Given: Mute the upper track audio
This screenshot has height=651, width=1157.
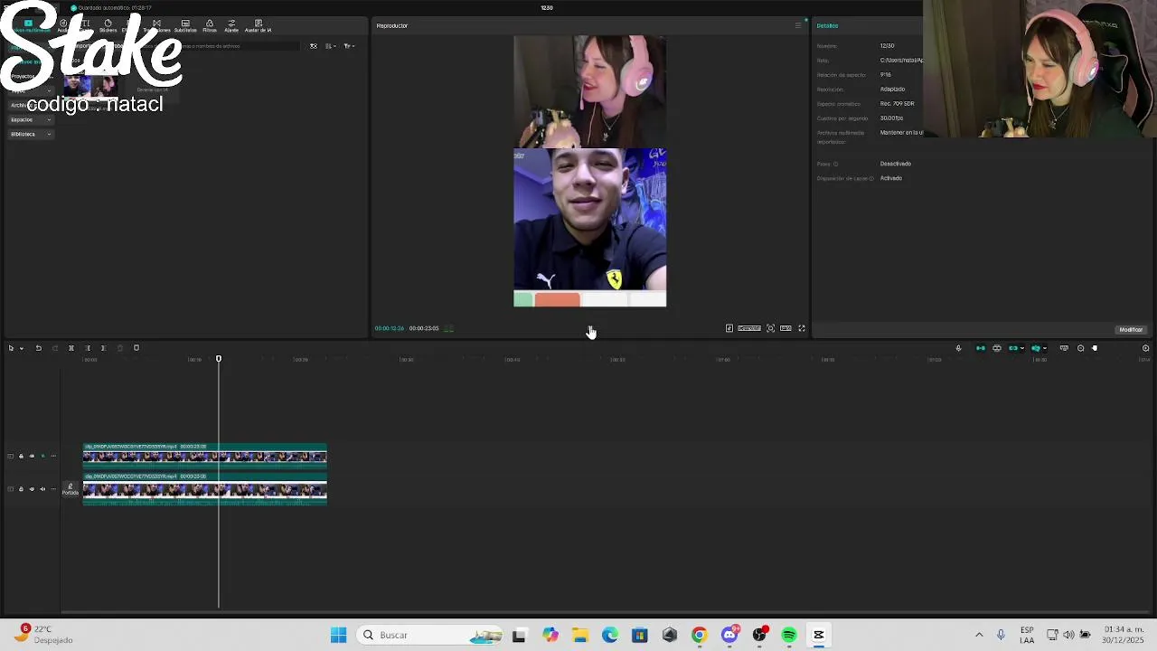Looking at the screenshot, I should coord(42,456).
